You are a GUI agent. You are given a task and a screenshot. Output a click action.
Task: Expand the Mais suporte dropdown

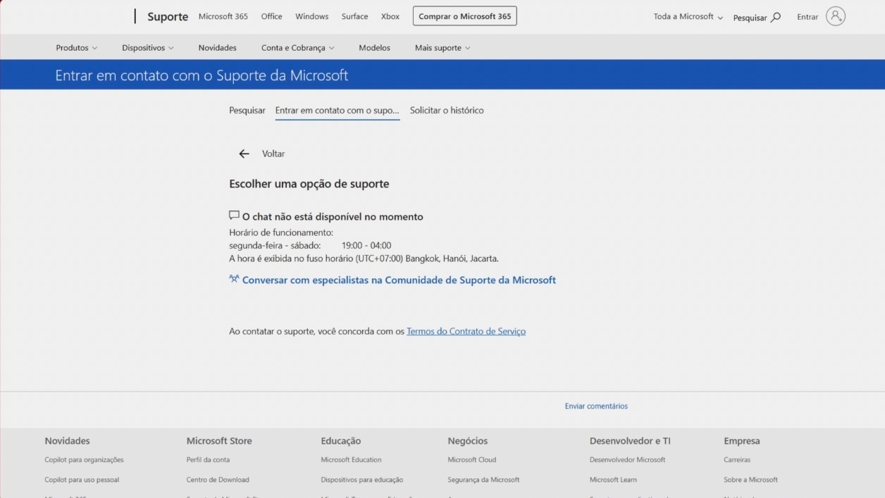(x=442, y=48)
